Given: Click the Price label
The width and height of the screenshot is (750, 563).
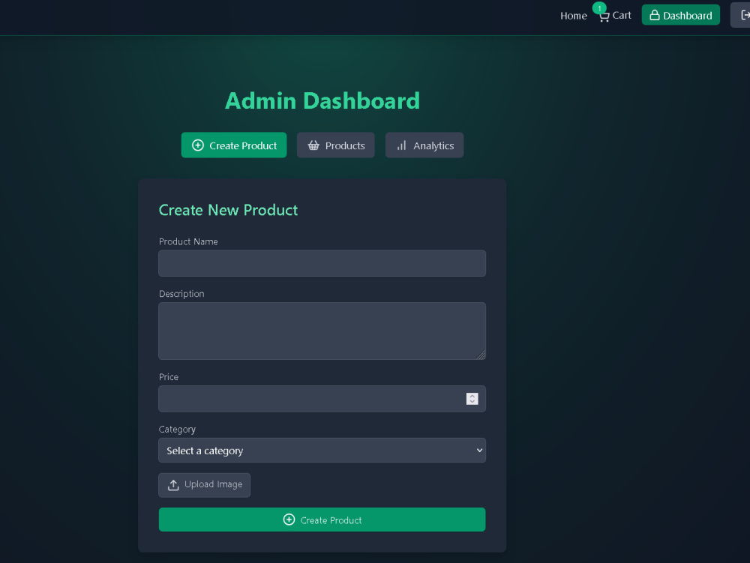Looking at the screenshot, I should 168,376.
